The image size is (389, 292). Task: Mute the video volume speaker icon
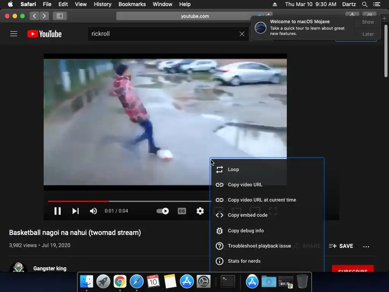93,211
